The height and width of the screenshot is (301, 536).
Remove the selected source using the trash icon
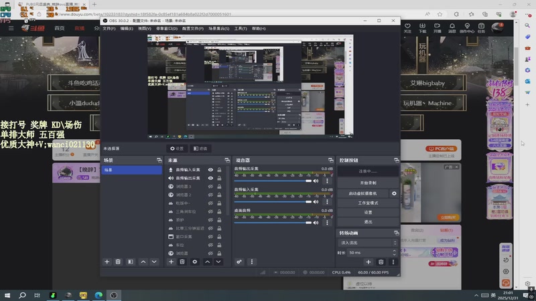(x=182, y=262)
